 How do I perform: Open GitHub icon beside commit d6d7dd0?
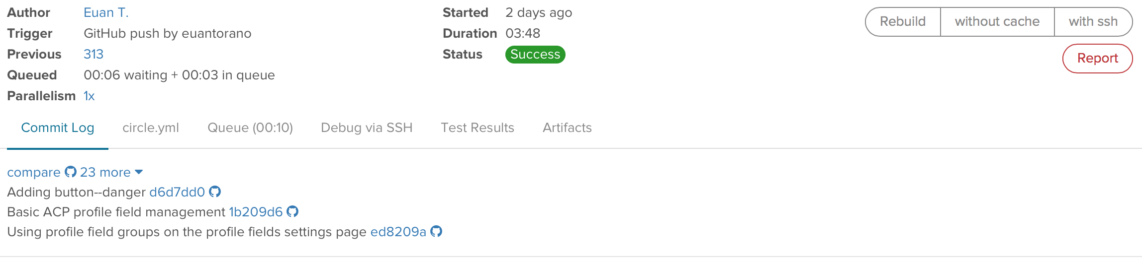(x=215, y=192)
